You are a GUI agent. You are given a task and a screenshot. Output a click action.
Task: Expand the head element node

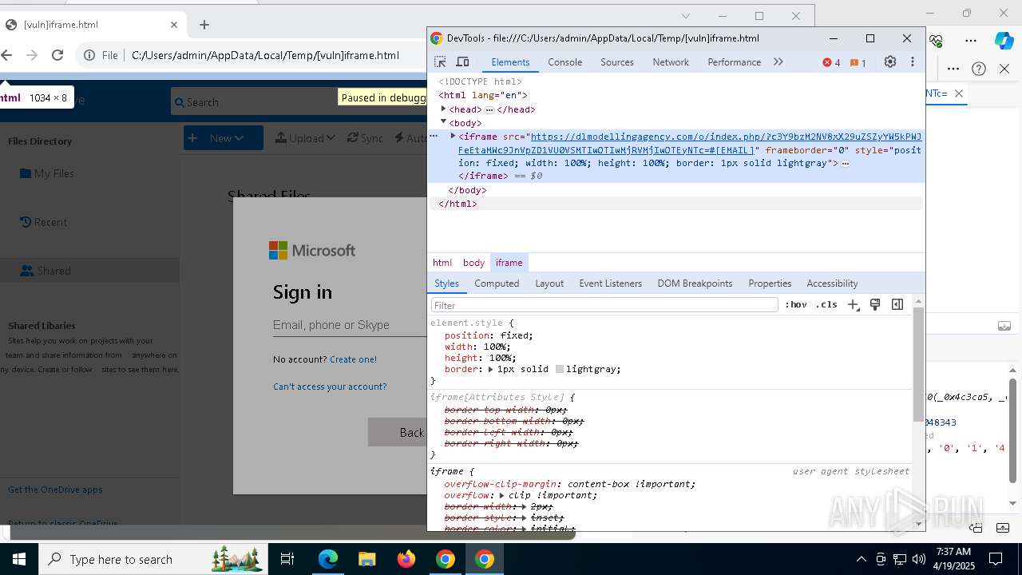pyautogui.click(x=443, y=109)
